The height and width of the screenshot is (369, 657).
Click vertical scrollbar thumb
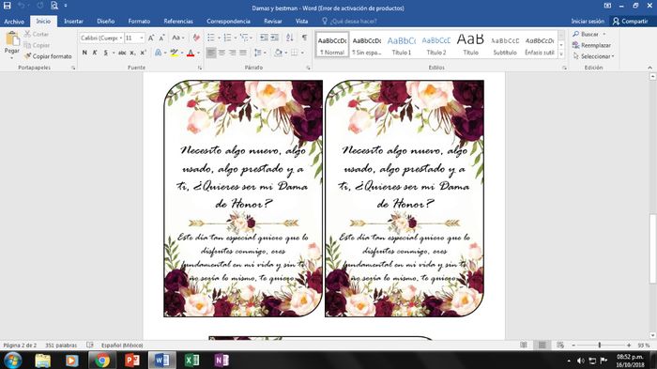point(652,250)
